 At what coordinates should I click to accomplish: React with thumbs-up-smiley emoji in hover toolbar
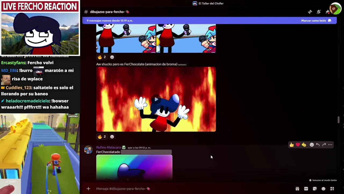[304, 145]
